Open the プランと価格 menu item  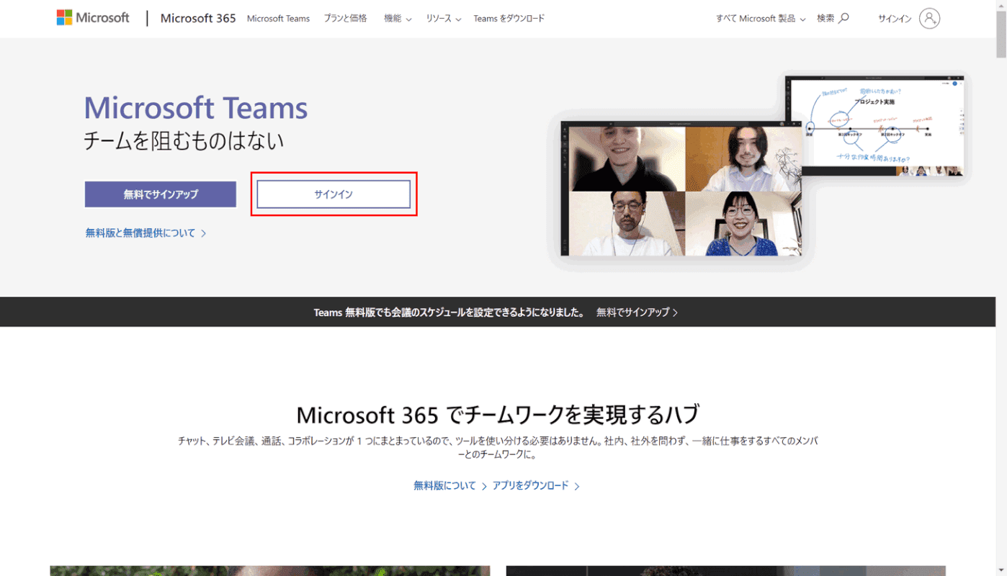point(345,19)
